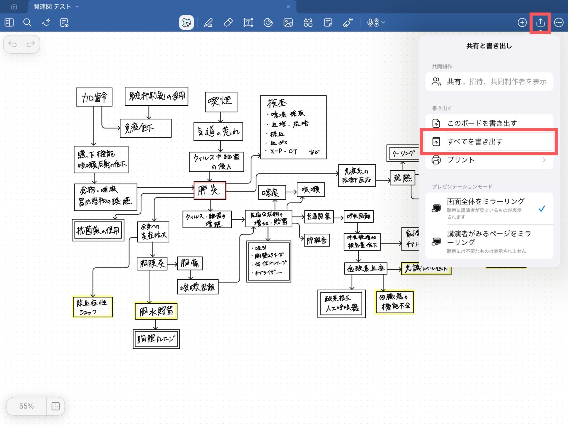
Task: Expand the microphone recording options chevron
Action: tap(383, 22)
